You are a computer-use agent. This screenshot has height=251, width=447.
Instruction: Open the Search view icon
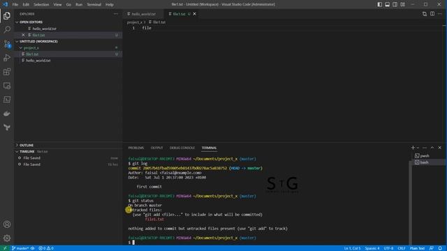pyautogui.click(x=7, y=29)
